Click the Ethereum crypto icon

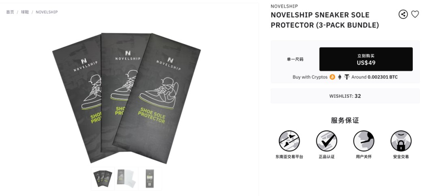click(x=340, y=77)
